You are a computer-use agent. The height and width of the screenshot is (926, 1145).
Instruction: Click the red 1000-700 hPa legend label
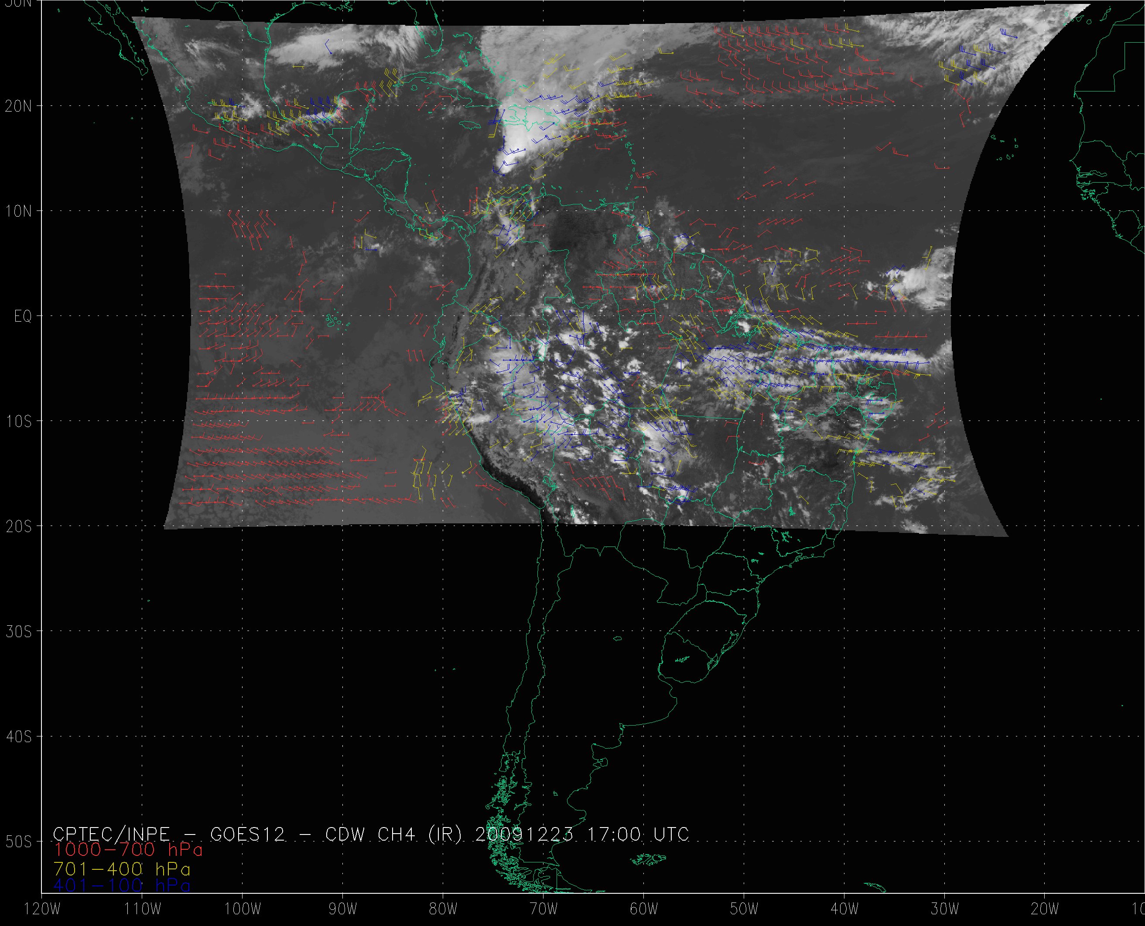(128, 850)
